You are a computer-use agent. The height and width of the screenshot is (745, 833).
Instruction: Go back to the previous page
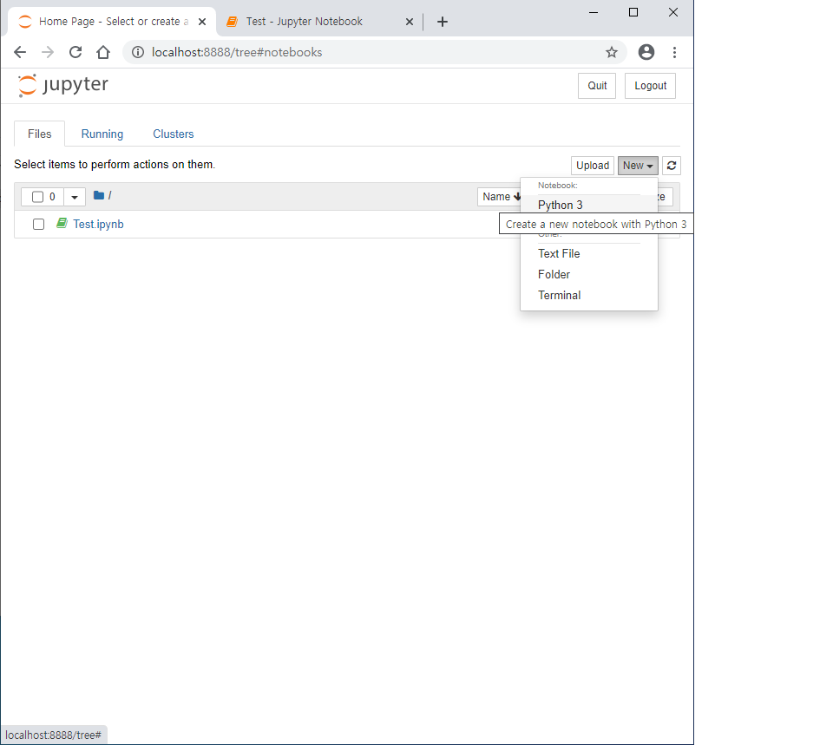point(20,52)
